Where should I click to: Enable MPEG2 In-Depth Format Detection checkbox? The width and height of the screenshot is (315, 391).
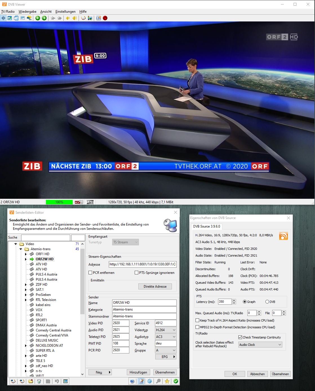198,327
